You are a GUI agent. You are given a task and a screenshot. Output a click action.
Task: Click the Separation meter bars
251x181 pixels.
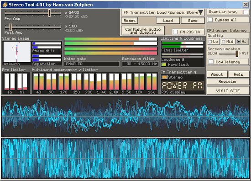tap(47, 58)
